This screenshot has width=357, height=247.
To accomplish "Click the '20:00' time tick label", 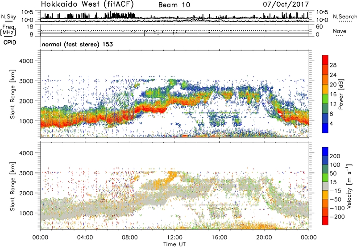I will [x=264, y=238].
